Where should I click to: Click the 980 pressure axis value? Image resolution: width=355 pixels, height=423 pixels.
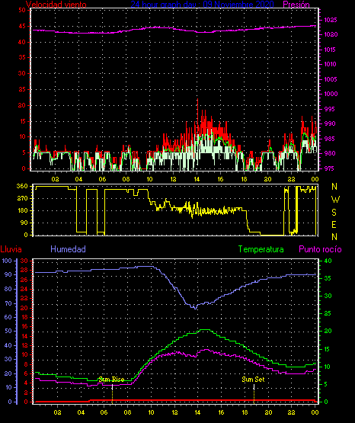[x=331, y=153]
